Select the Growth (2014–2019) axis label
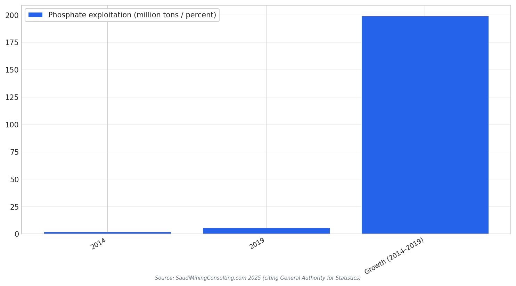The height and width of the screenshot is (286, 516). [x=394, y=256]
